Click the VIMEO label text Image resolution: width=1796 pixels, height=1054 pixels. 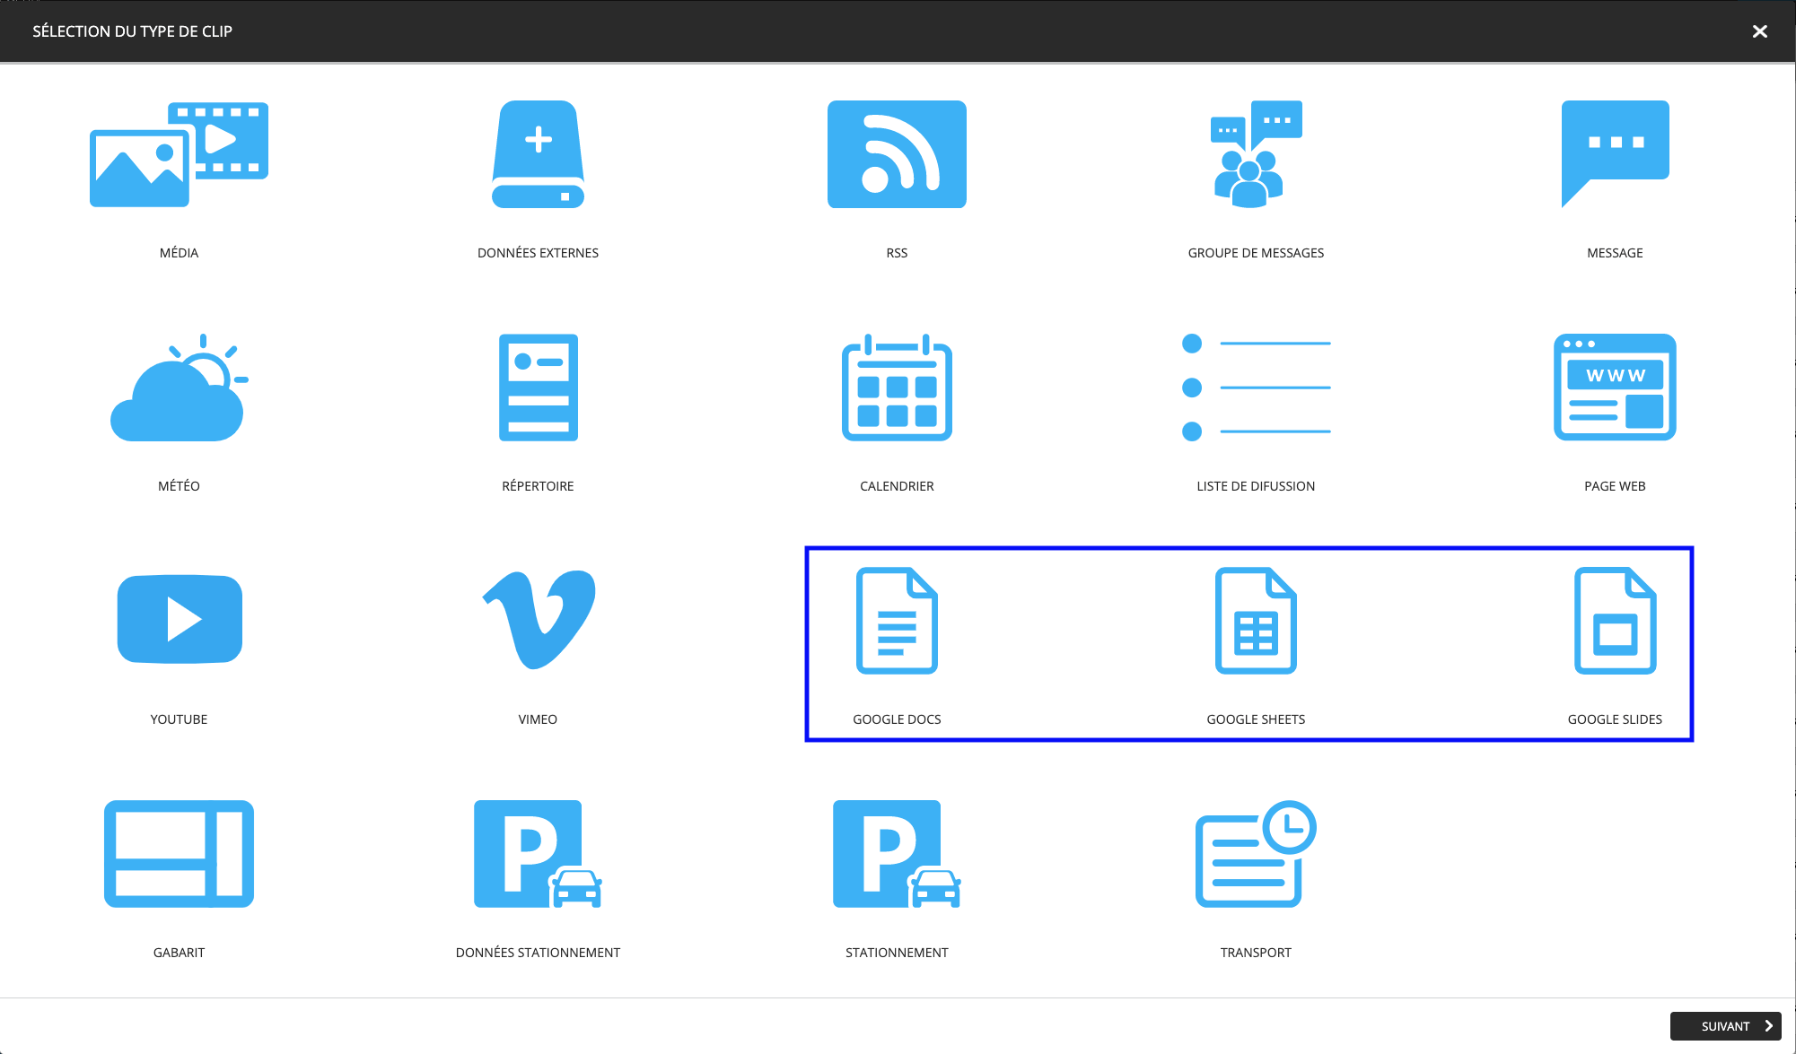[x=538, y=719]
